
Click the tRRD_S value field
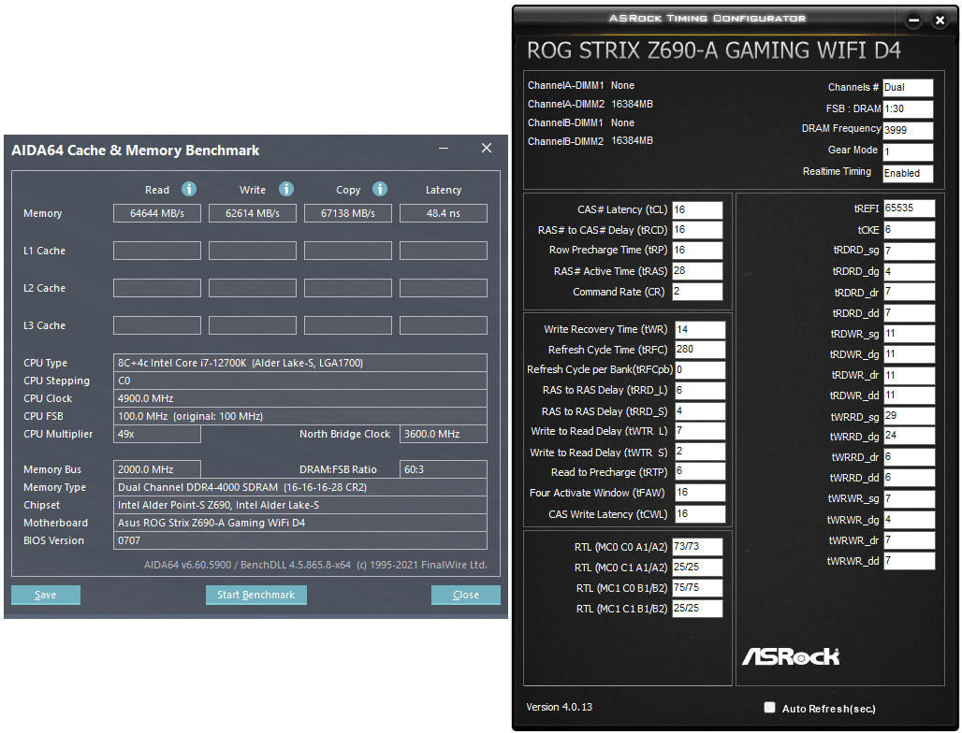tap(700, 410)
